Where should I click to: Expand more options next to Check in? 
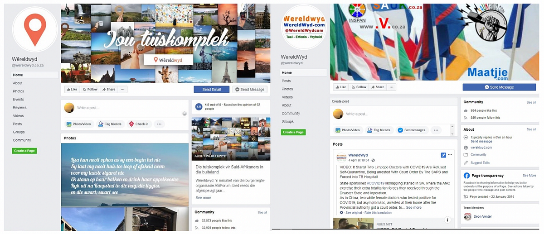(x=159, y=124)
